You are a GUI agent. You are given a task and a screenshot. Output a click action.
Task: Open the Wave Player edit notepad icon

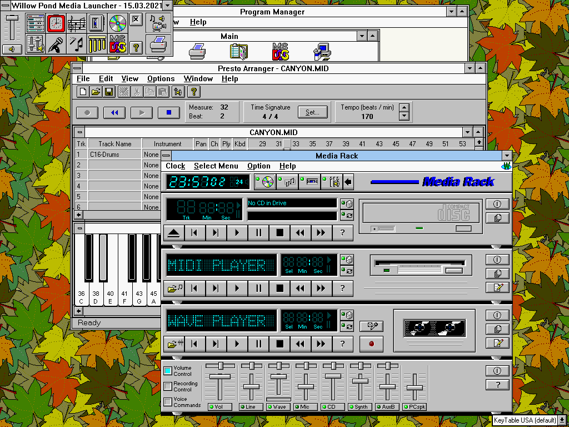click(497, 343)
